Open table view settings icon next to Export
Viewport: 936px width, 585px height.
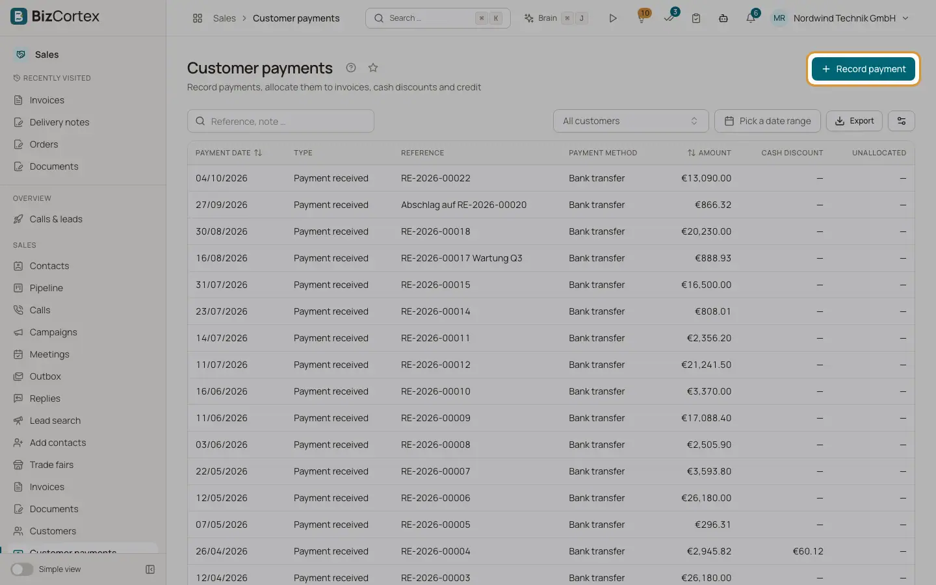tap(902, 121)
